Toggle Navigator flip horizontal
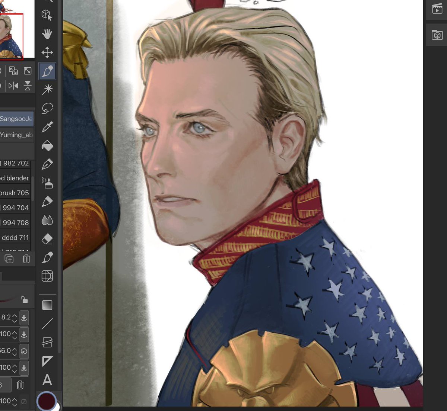447x411 pixels. click(x=13, y=86)
